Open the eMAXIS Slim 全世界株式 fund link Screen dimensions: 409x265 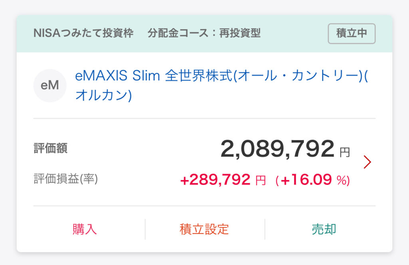click(221, 85)
